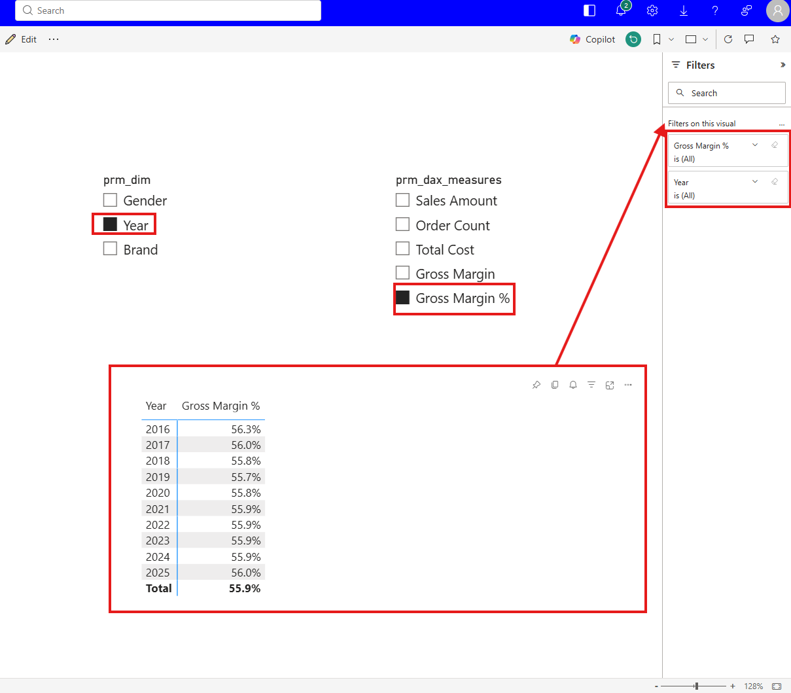Screen dimensions: 791x693
Task: Open the table visual in focus mode
Action: [610, 385]
